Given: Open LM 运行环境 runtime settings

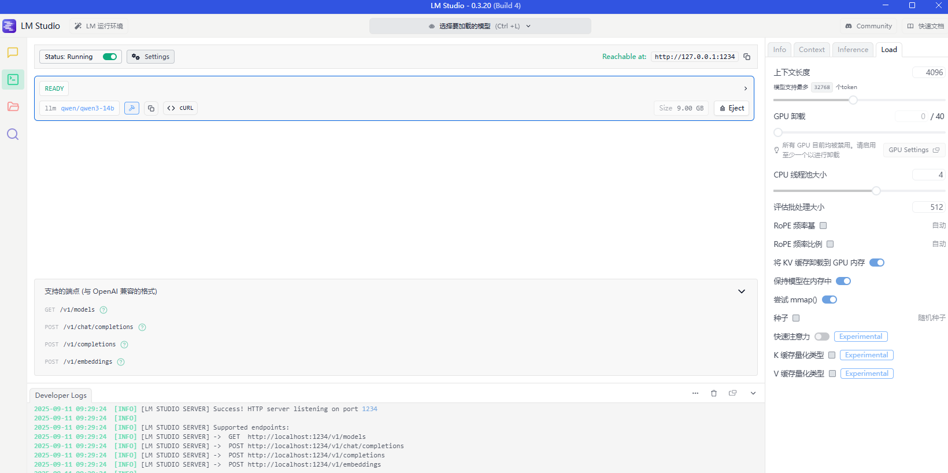Looking at the screenshot, I should coord(99,26).
